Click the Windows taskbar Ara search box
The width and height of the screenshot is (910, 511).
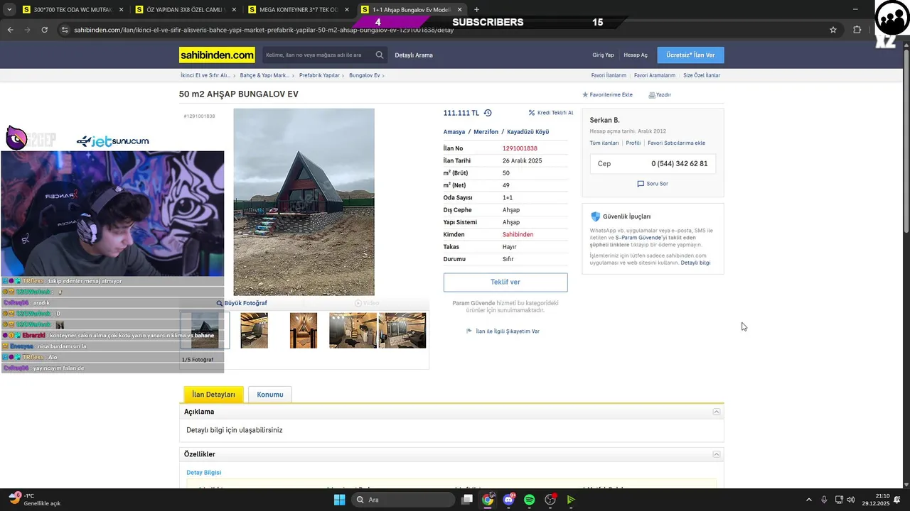coord(402,500)
